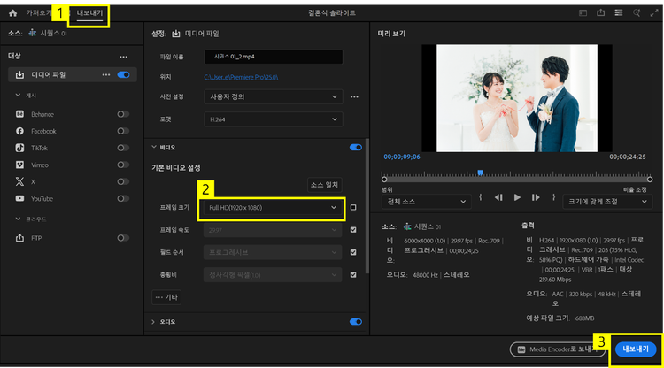Maximize view with fullscreen arrows icon
Image resolution: width=664 pixels, height=368 pixels.
tap(654, 12)
